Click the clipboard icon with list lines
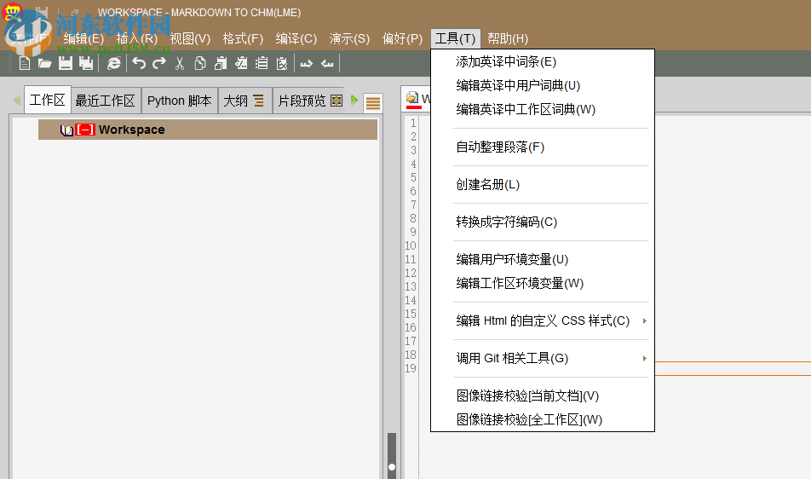The image size is (811, 479). point(262,64)
